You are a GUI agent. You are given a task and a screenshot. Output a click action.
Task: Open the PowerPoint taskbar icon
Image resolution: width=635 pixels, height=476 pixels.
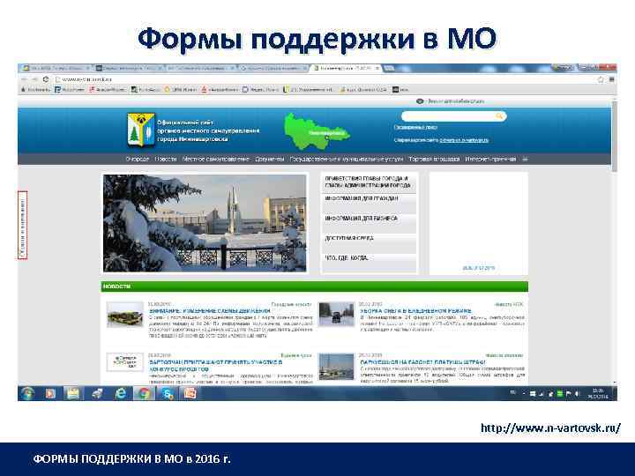point(190,393)
